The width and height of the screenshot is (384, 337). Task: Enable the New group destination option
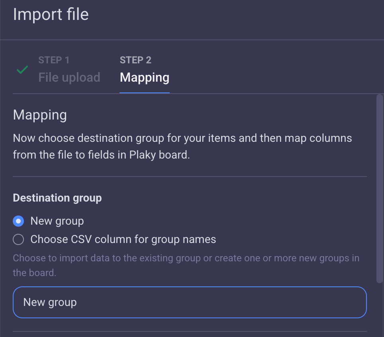pos(18,221)
